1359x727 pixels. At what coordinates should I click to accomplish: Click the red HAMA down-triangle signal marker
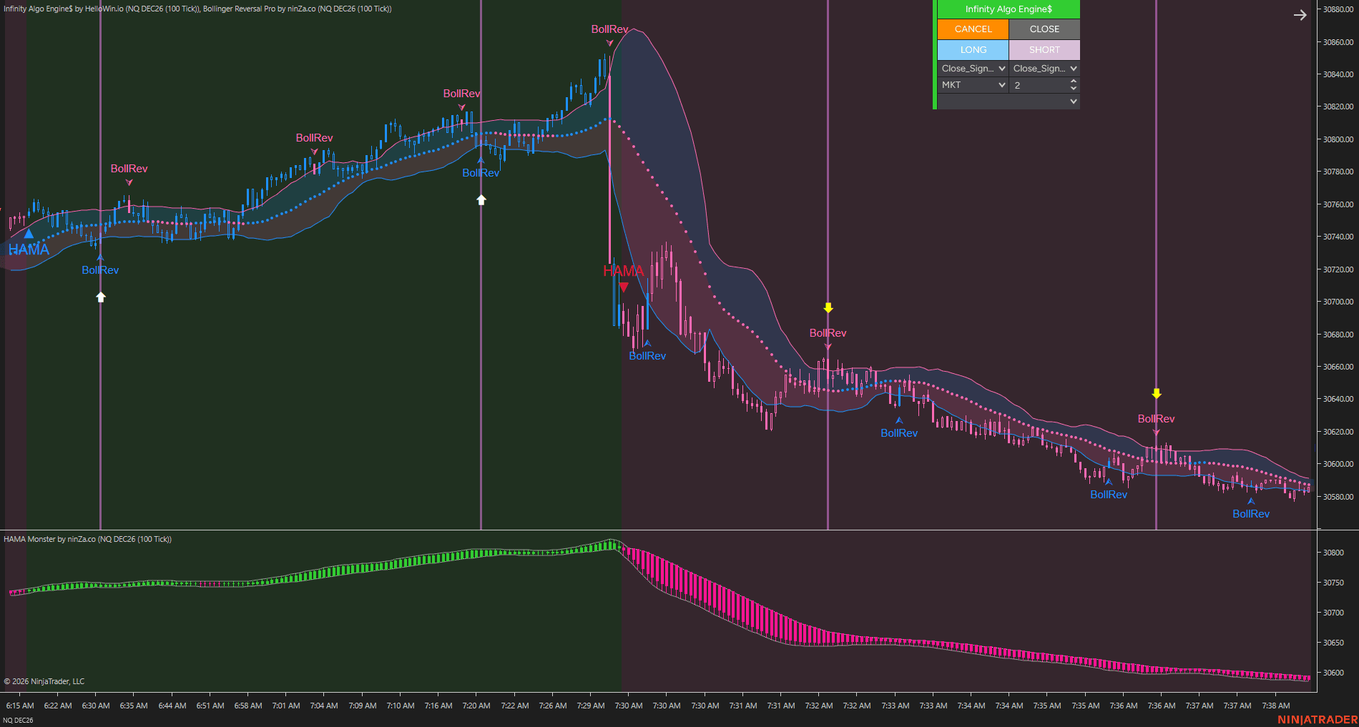click(x=624, y=287)
